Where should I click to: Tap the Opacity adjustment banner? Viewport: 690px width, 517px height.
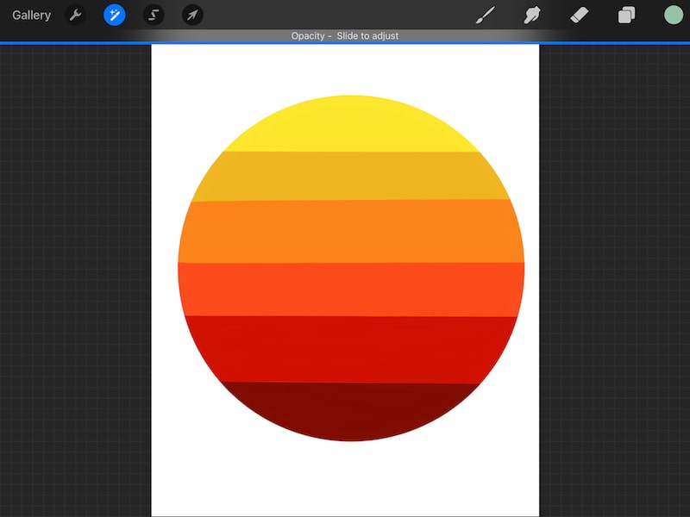344,35
